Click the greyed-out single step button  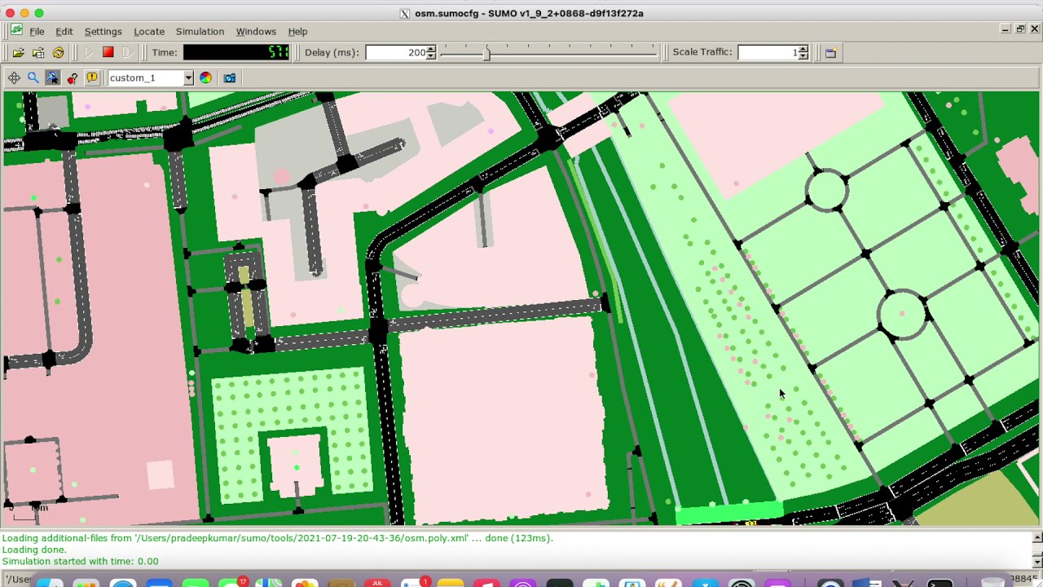[127, 52]
